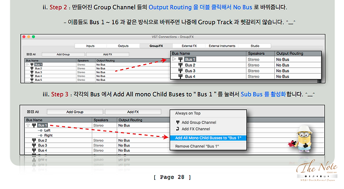This screenshot has height=189, width=344.
Task: Click the Bus 5 group icon in the small VST Connections list
Action: pyautogui.click(x=32, y=80)
